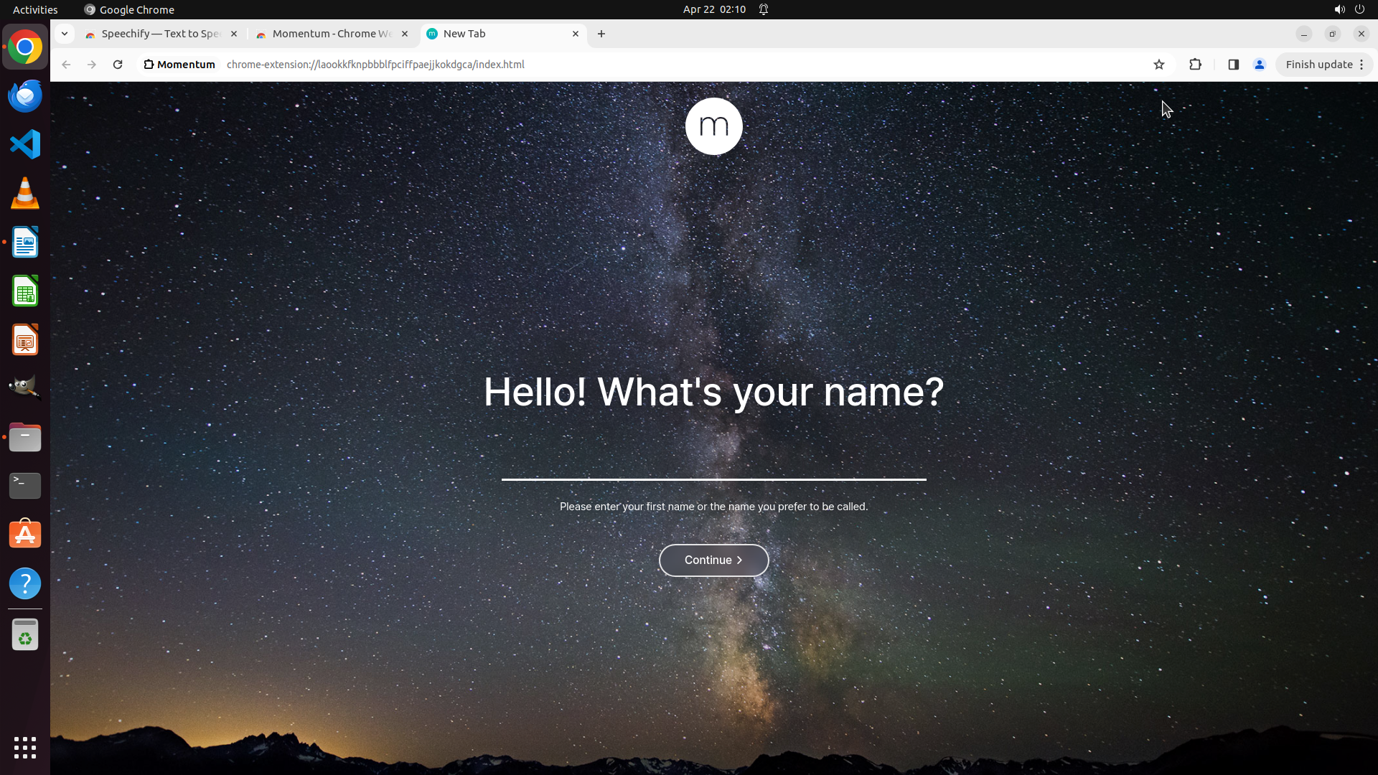
Task: Open the system volume indicator
Action: [1339, 9]
